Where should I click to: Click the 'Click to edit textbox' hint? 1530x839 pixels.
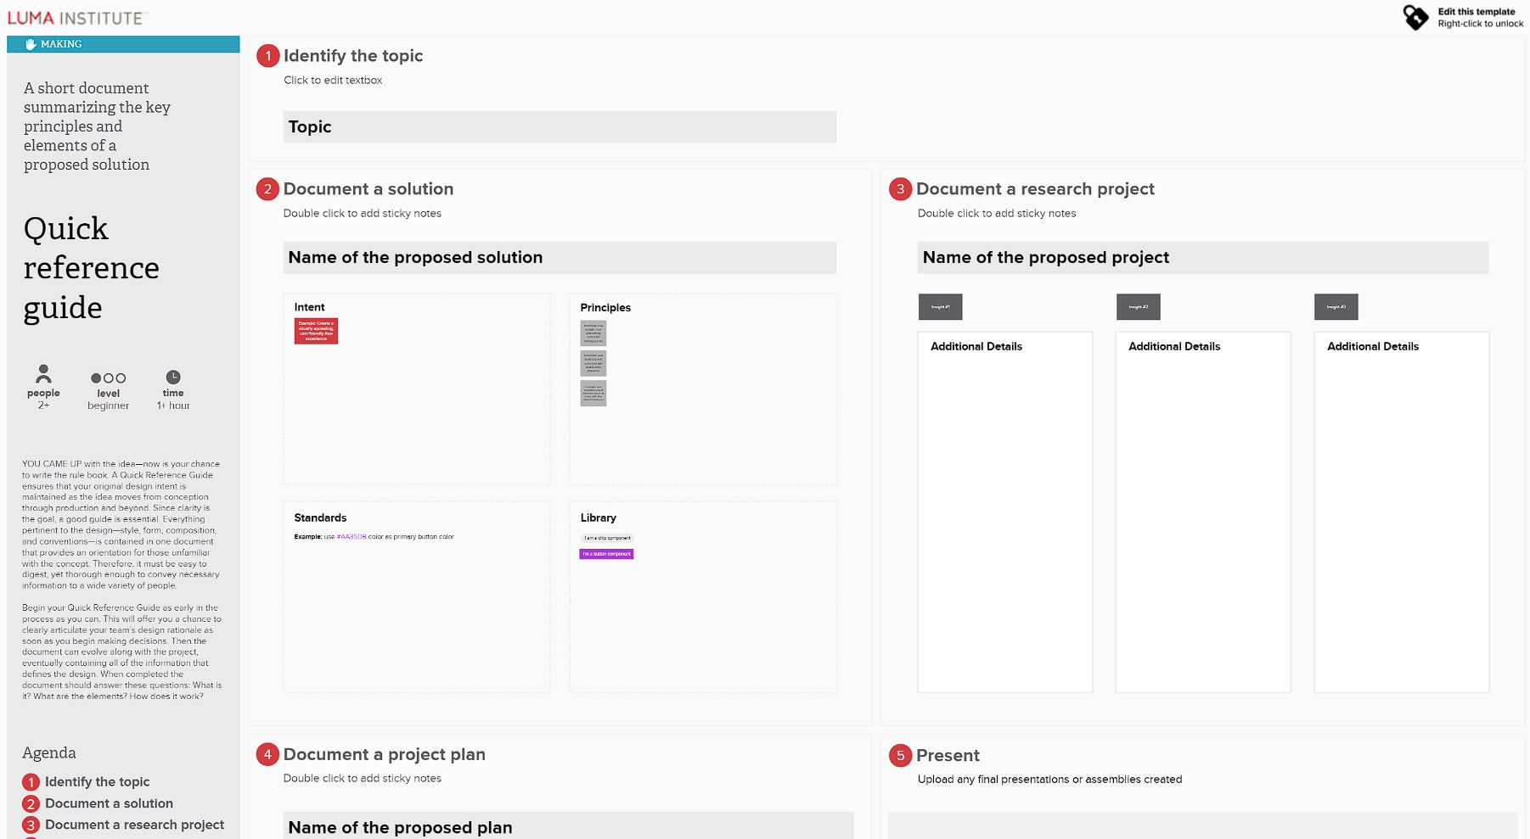tap(333, 81)
